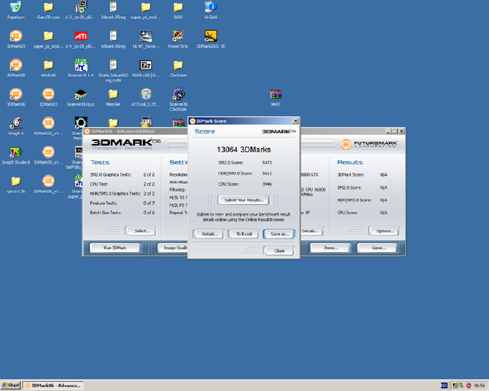
Task: Click the HDR/SM3.0 Score value 5612
Action: point(267,173)
